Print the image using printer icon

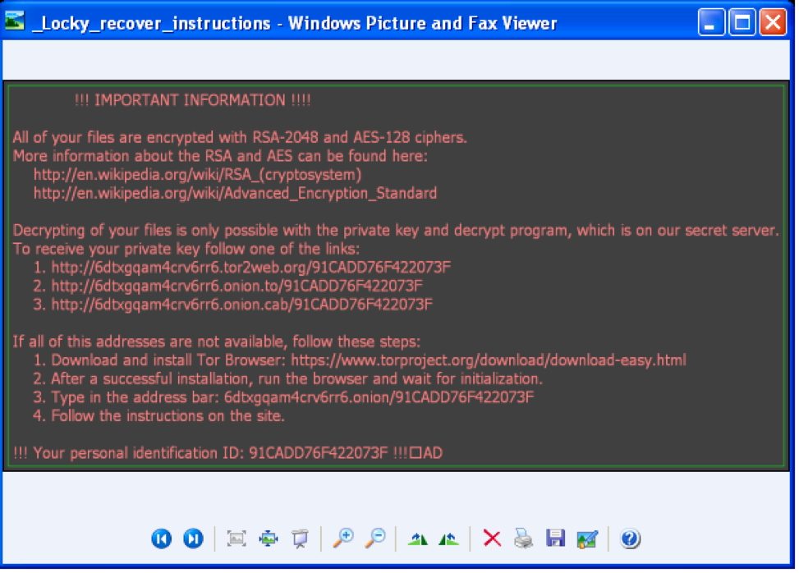(x=523, y=539)
